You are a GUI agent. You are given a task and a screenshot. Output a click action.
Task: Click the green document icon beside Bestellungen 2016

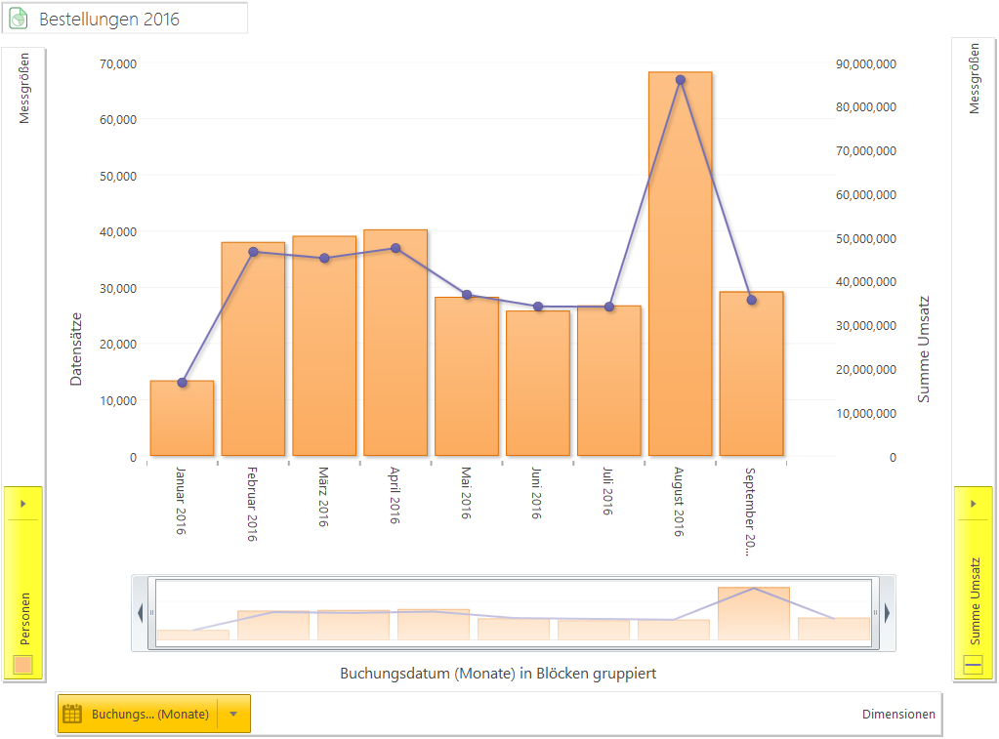pos(19,19)
